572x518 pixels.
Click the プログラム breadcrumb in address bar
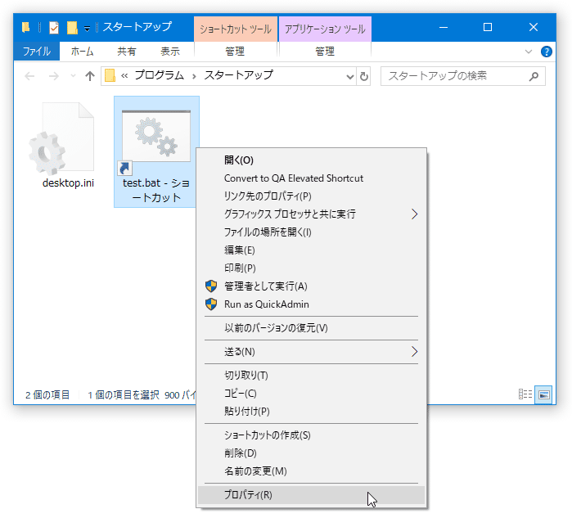(159, 75)
